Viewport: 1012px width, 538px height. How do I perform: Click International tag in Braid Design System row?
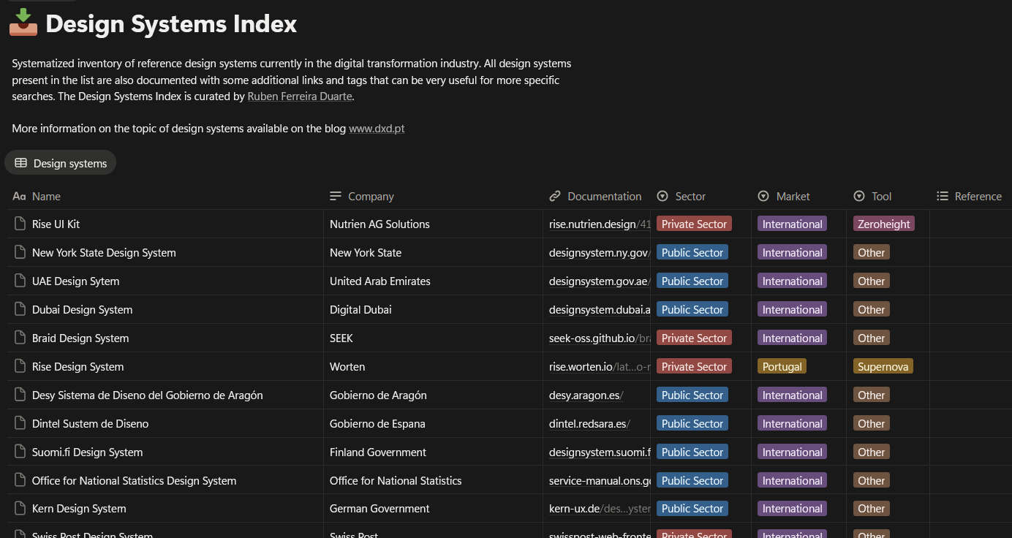click(792, 338)
